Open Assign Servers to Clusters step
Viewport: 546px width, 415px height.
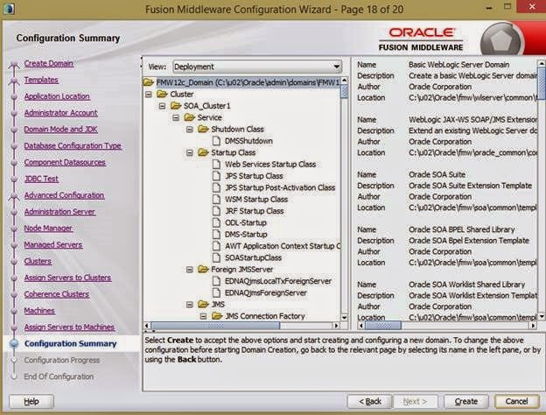pos(67,278)
